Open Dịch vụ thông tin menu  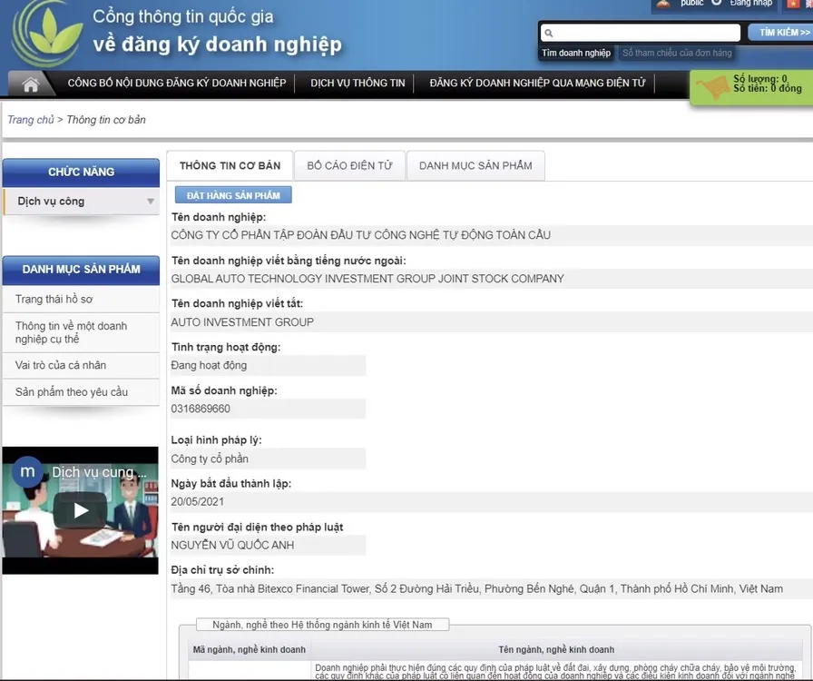(358, 84)
